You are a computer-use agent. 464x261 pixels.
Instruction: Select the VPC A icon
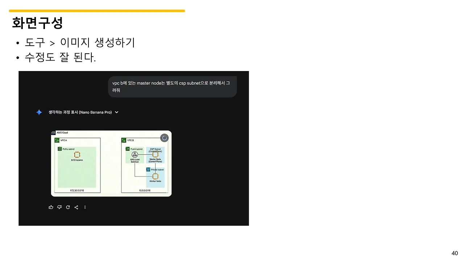pos(57,140)
